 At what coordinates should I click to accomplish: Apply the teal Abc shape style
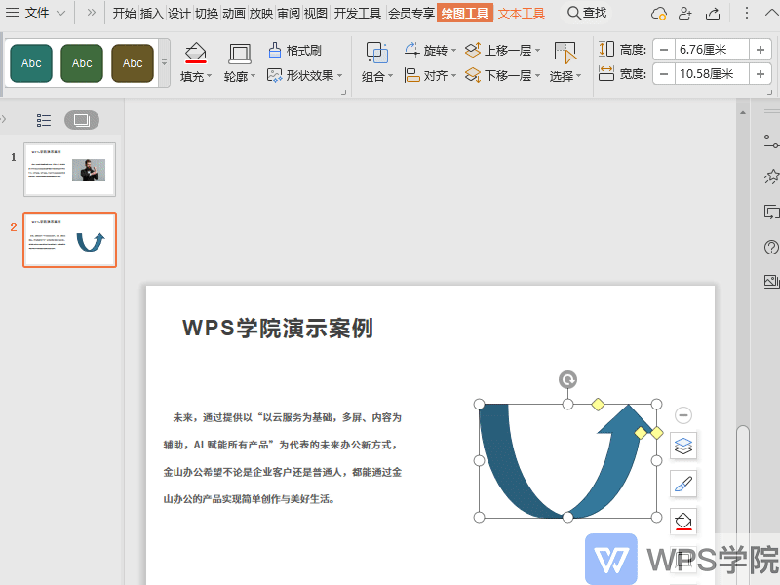[x=31, y=63]
